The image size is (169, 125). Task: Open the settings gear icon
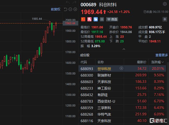click(165, 4)
